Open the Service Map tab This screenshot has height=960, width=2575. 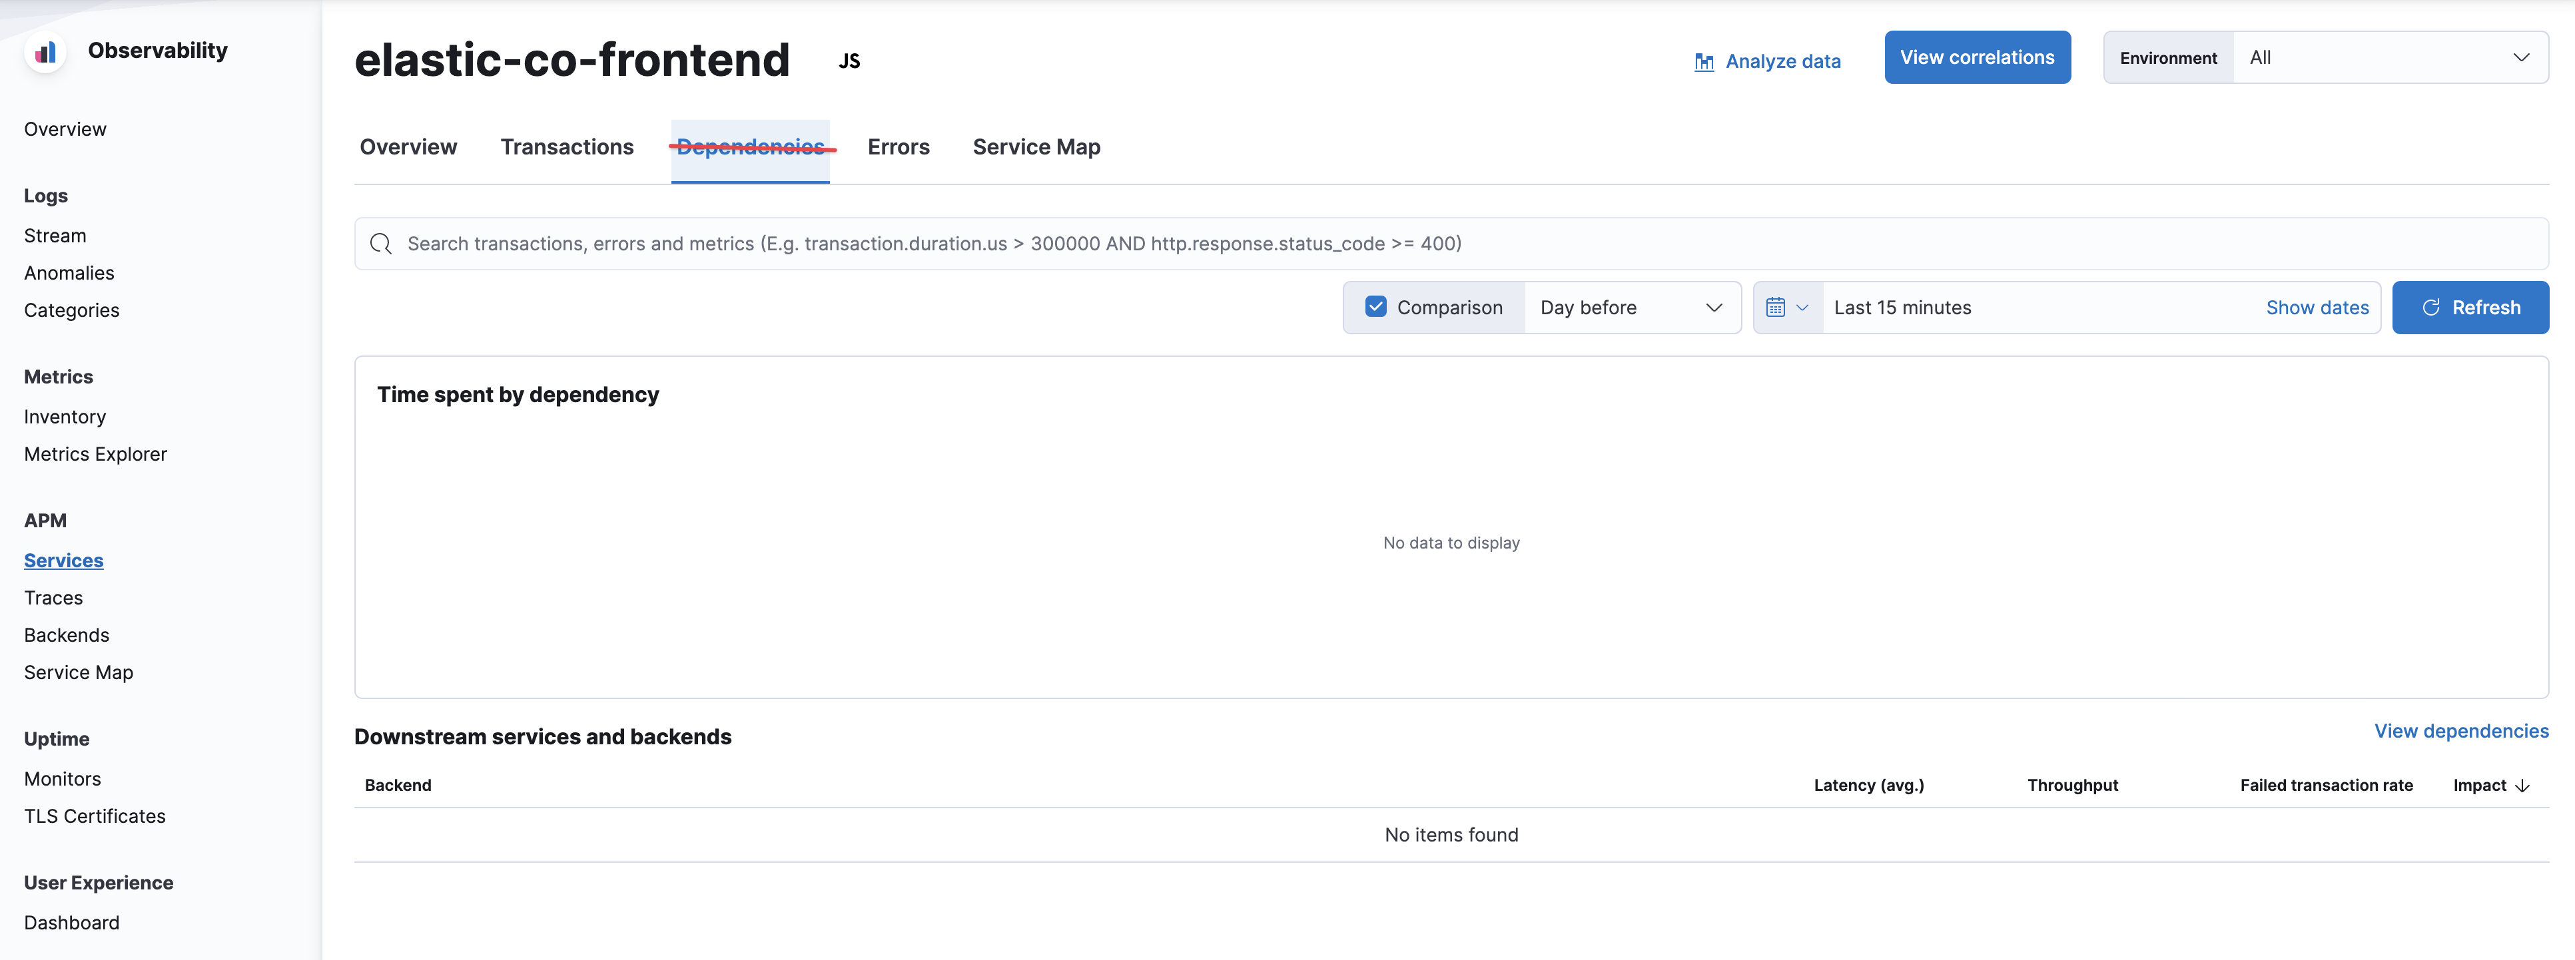pos(1036,147)
